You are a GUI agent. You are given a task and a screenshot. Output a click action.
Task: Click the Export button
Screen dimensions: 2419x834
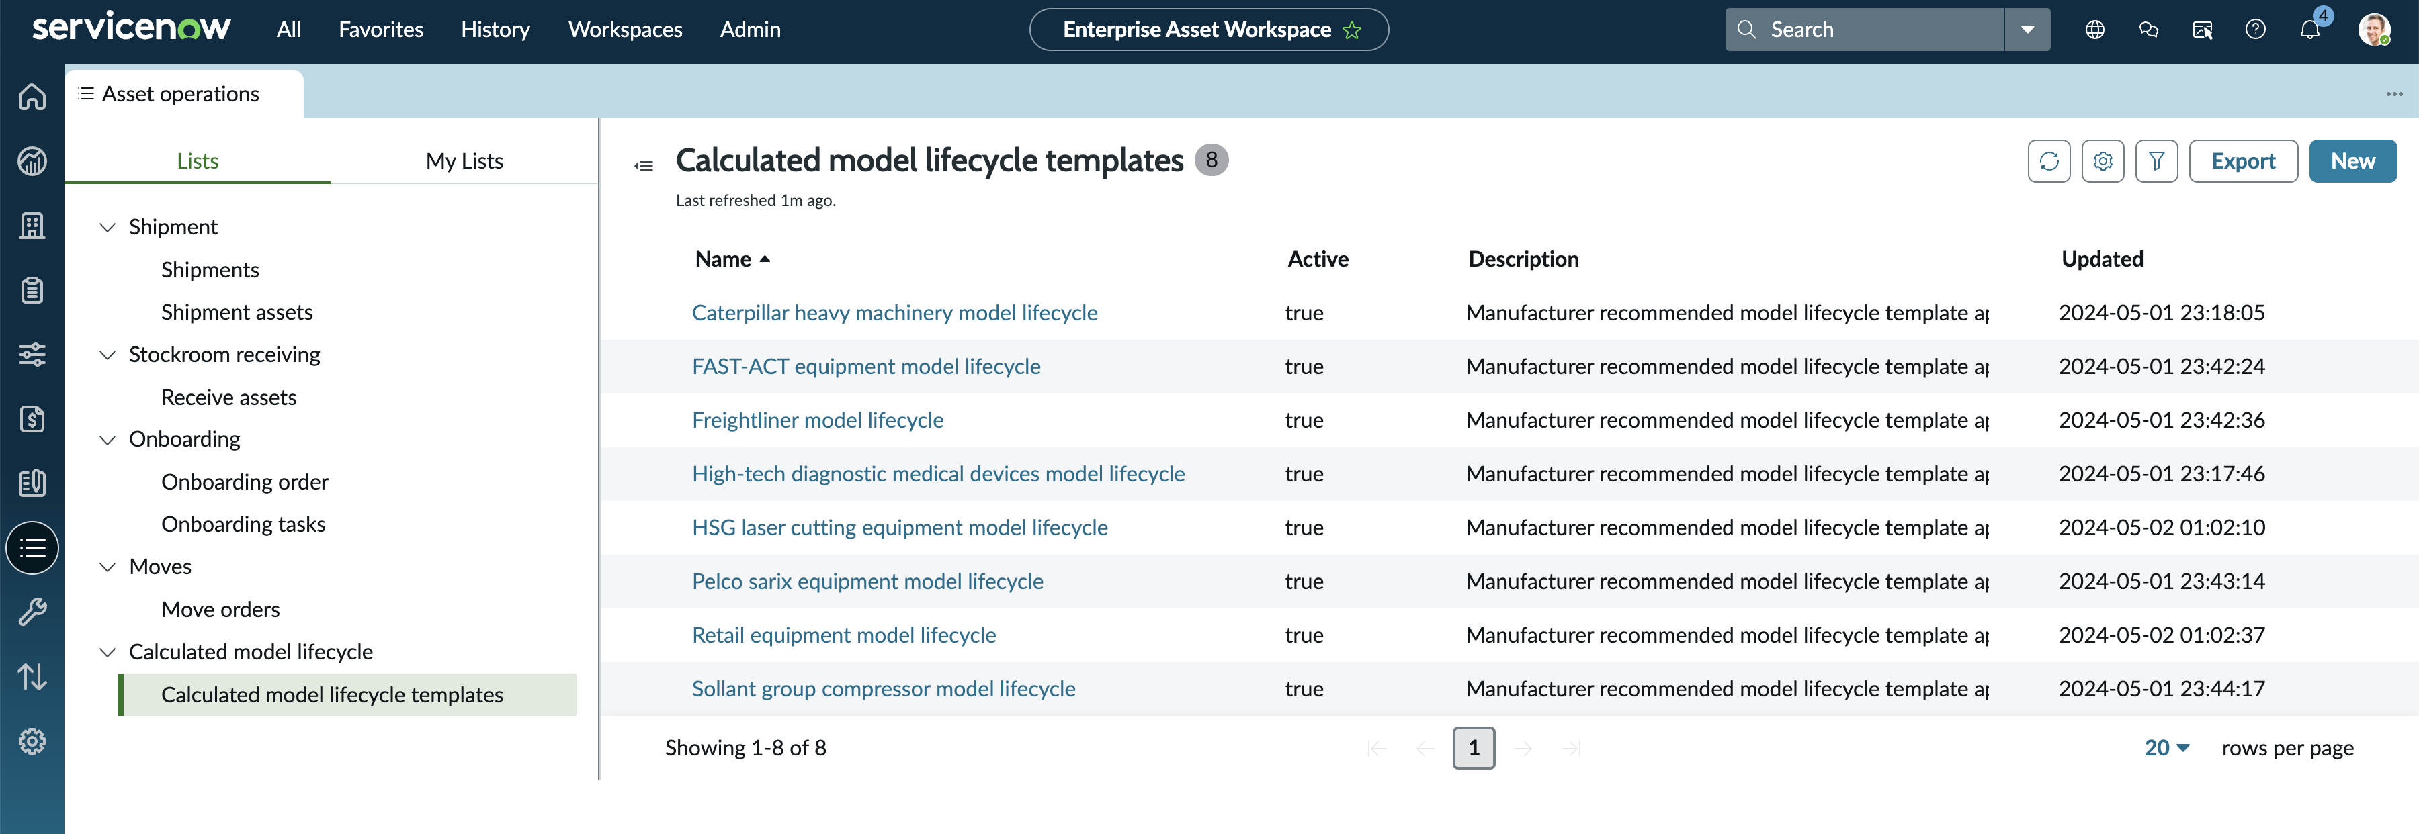2242,161
